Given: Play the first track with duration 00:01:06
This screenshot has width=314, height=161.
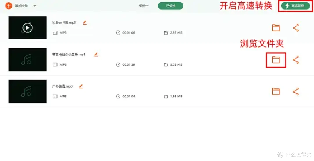Looking at the screenshot, I should click(x=28, y=28).
